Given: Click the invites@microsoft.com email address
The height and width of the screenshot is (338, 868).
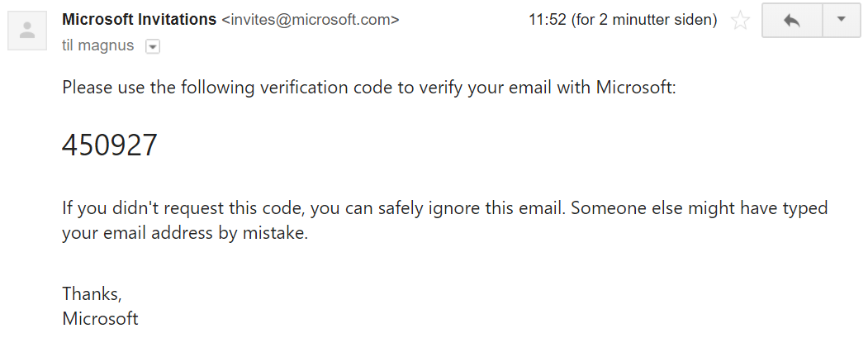Looking at the screenshot, I should pos(311,20).
